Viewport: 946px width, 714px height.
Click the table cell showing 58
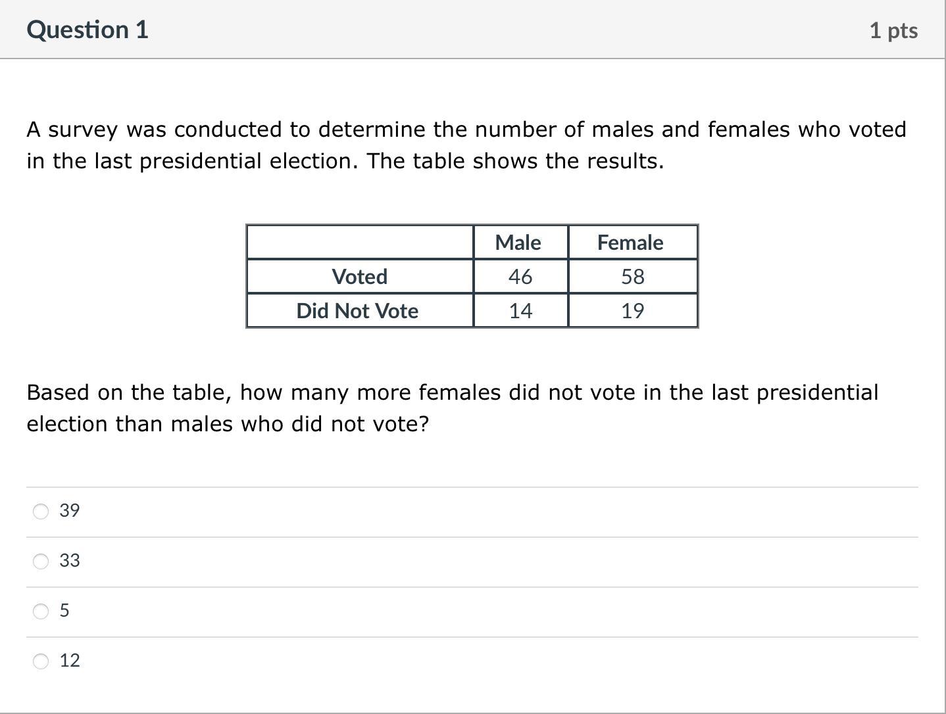[633, 277]
